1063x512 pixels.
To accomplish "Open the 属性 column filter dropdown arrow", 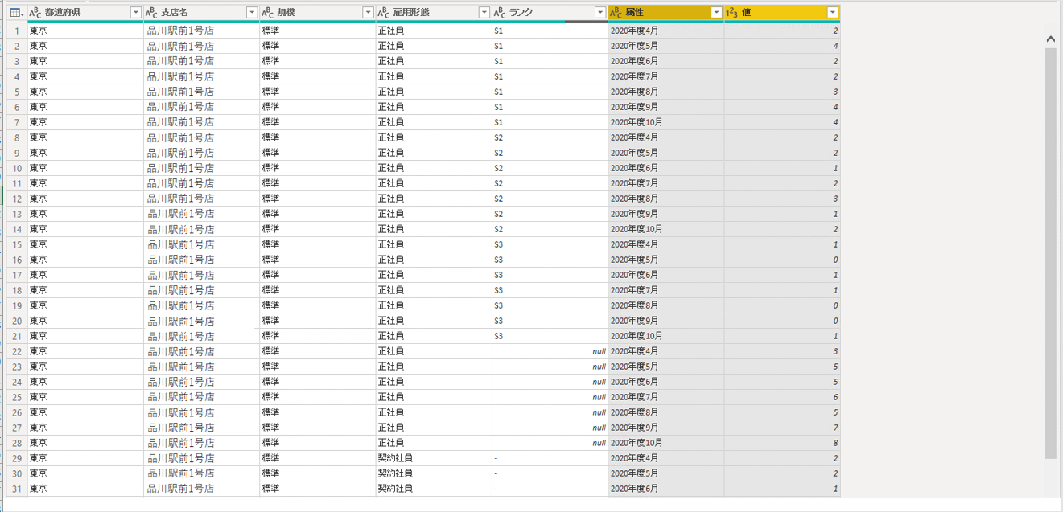I will (716, 13).
